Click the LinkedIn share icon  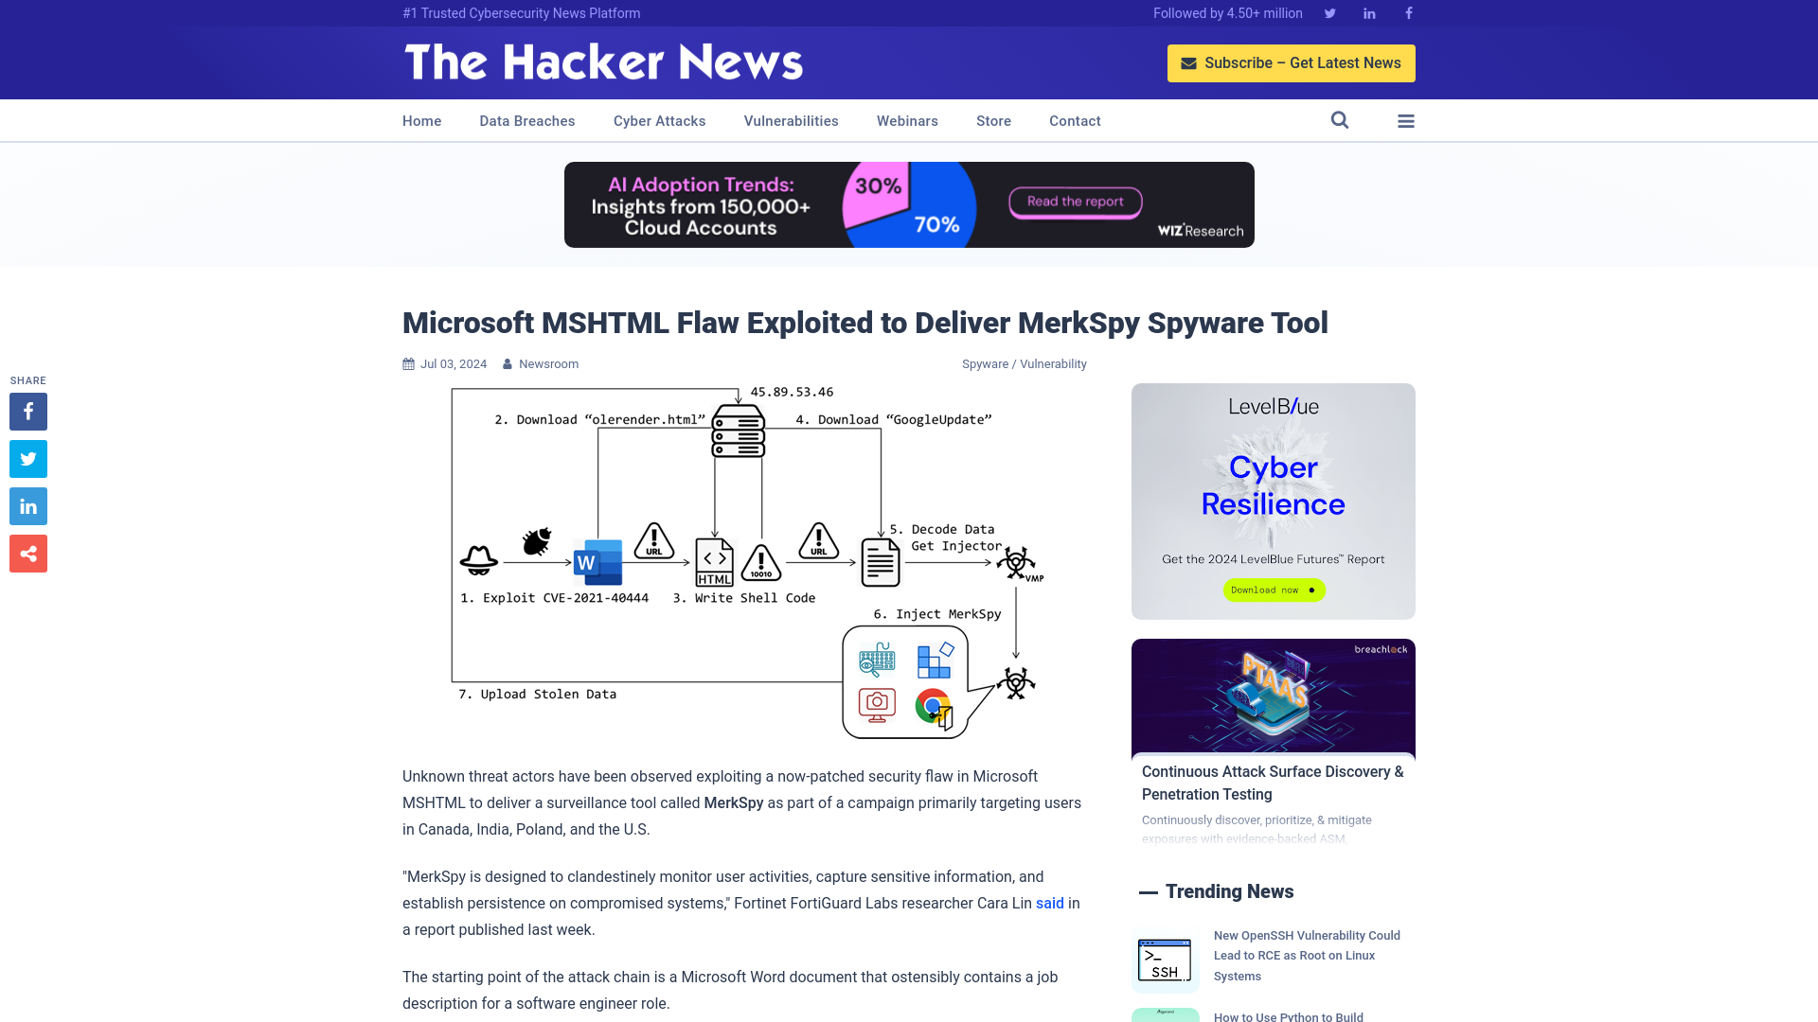pos(27,505)
